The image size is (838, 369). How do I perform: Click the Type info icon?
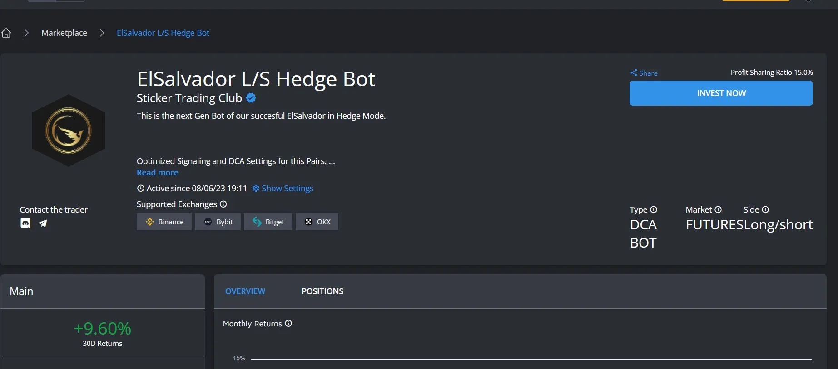click(654, 209)
